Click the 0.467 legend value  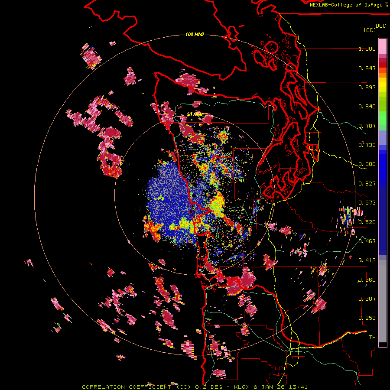point(367,241)
